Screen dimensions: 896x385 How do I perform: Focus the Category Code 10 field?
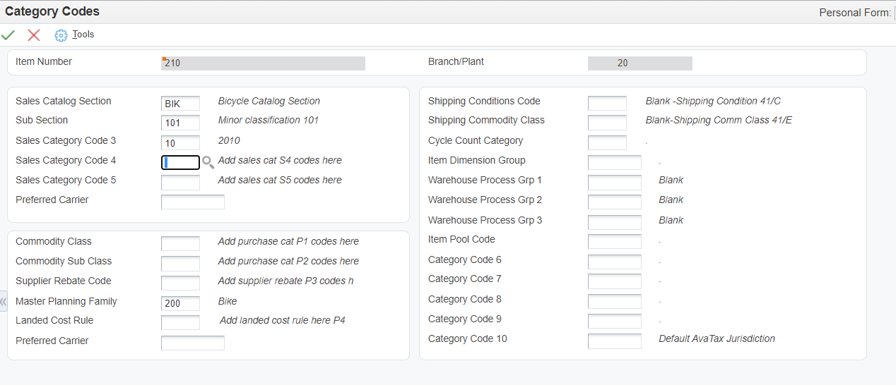(615, 341)
